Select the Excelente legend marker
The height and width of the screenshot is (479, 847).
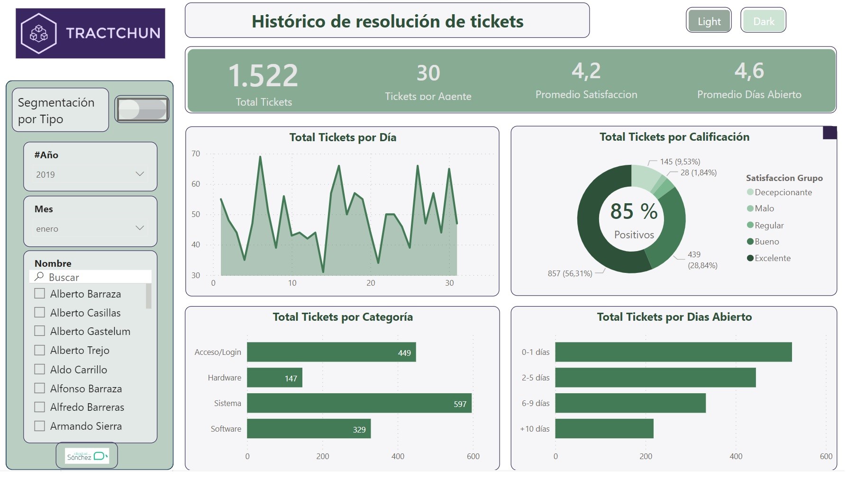750,258
